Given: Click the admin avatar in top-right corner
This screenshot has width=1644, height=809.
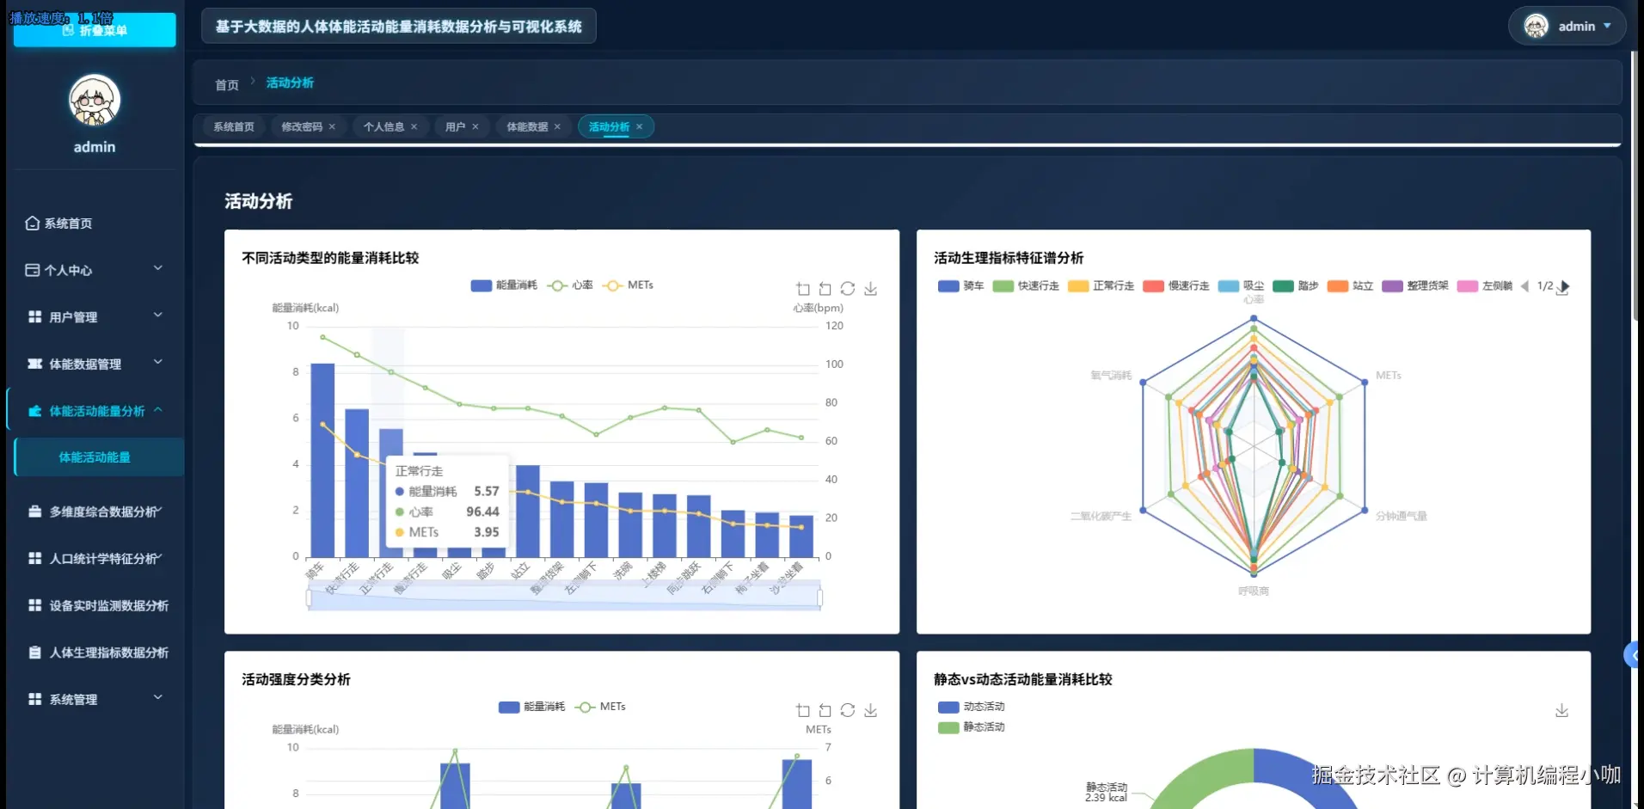Looking at the screenshot, I should (1537, 26).
